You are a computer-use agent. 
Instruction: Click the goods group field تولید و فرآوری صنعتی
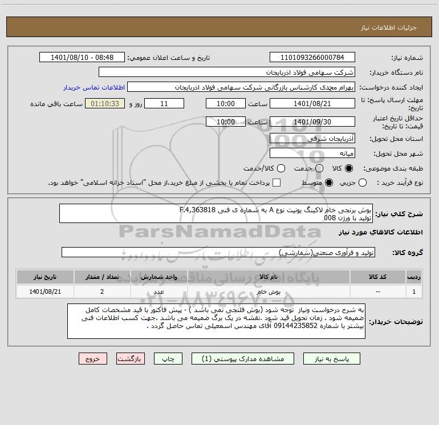(x=218, y=252)
